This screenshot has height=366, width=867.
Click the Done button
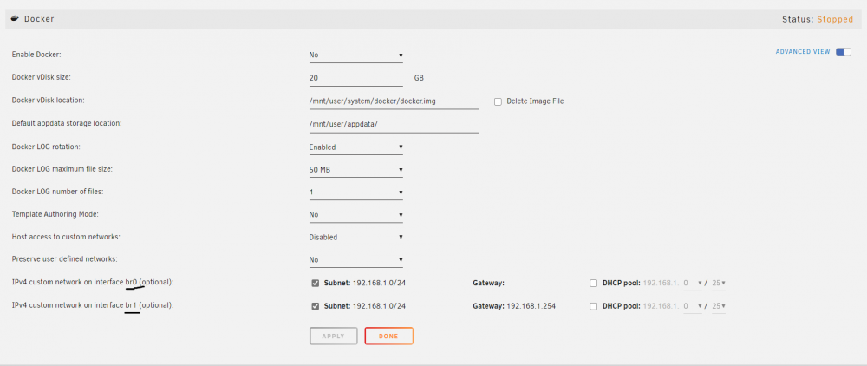tap(388, 337)
